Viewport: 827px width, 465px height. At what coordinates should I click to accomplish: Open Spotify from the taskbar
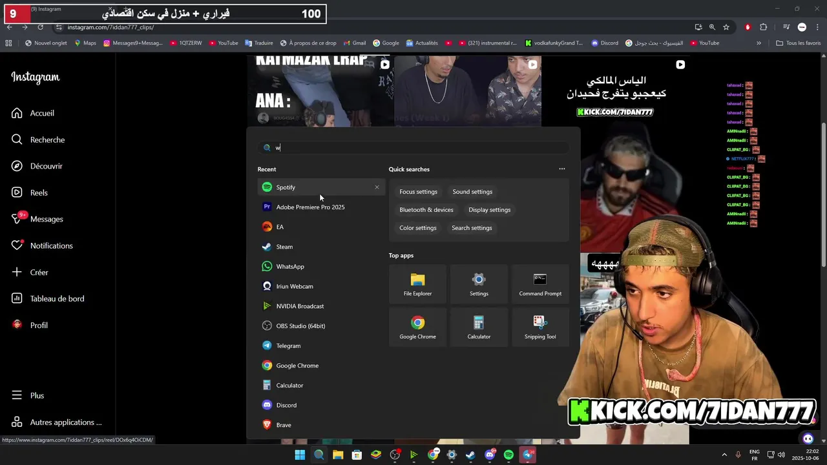(x=508, y=455)
